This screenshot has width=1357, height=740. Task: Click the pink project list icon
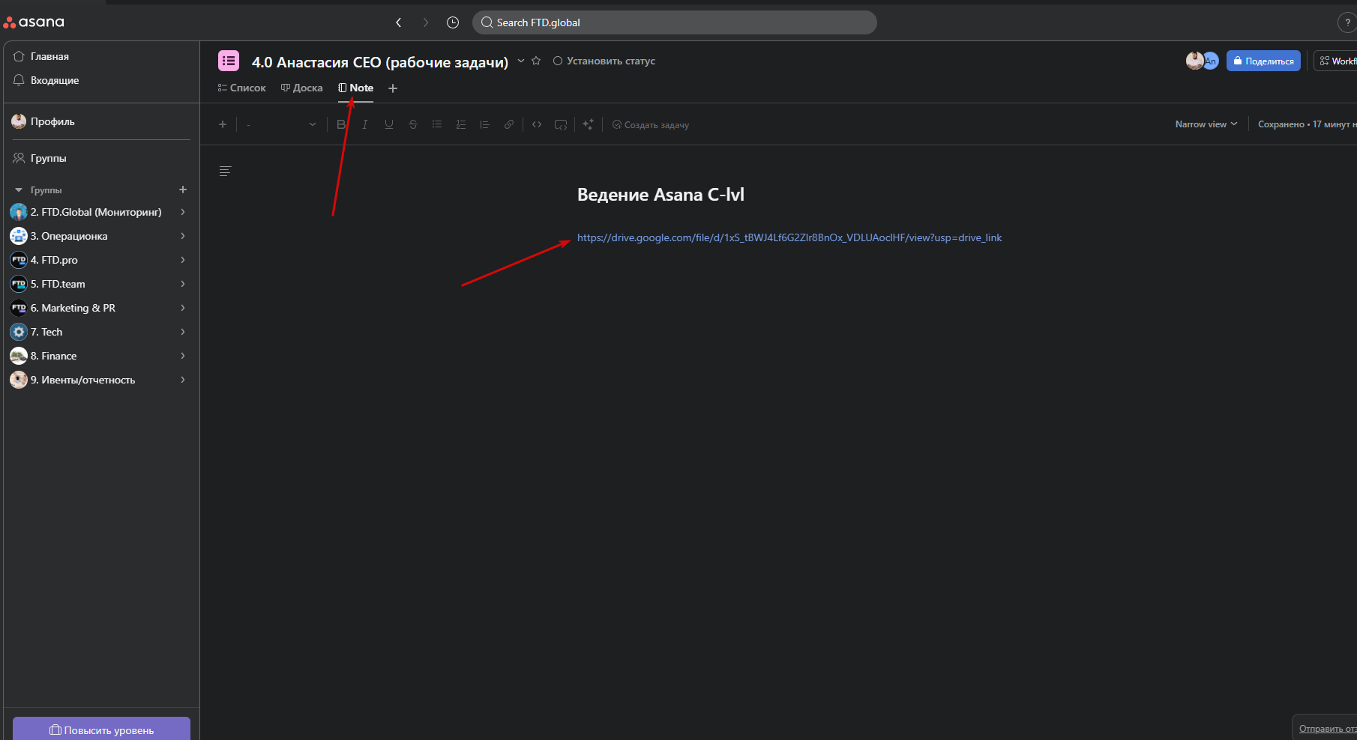[229, 61]
